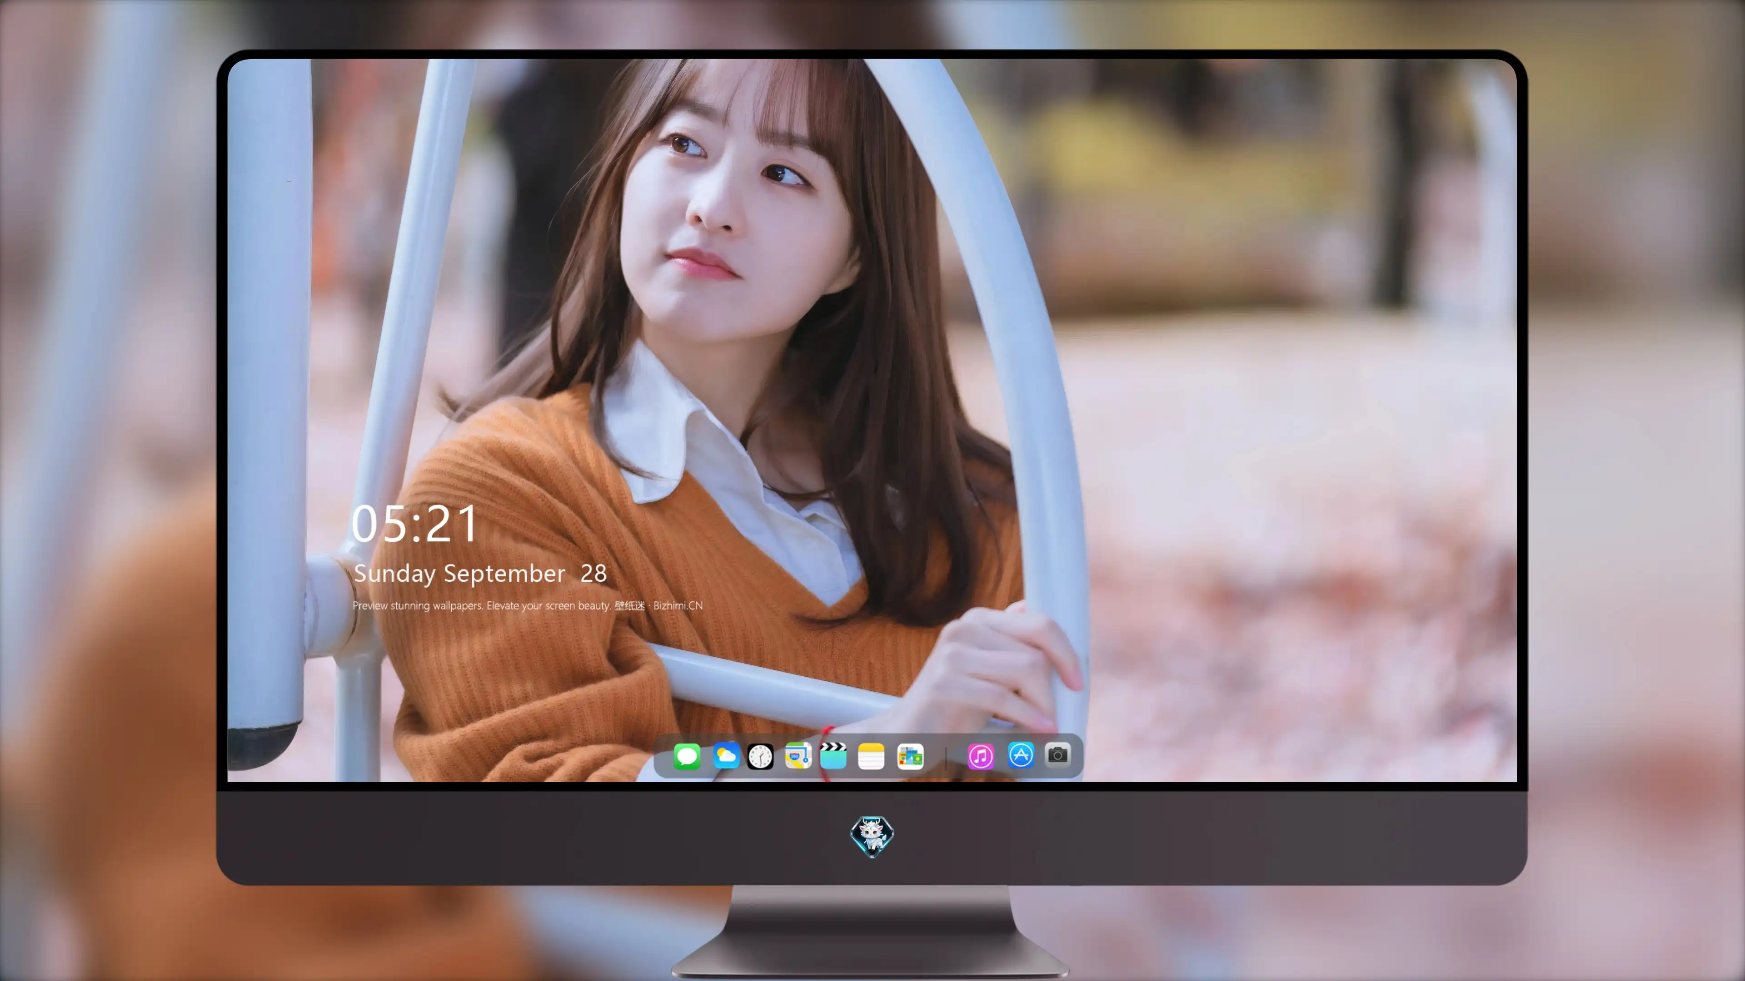Viewport: 1745px width, 981px height.
Task: Launch iTunes music app from dock
Action: pos(981,756)
